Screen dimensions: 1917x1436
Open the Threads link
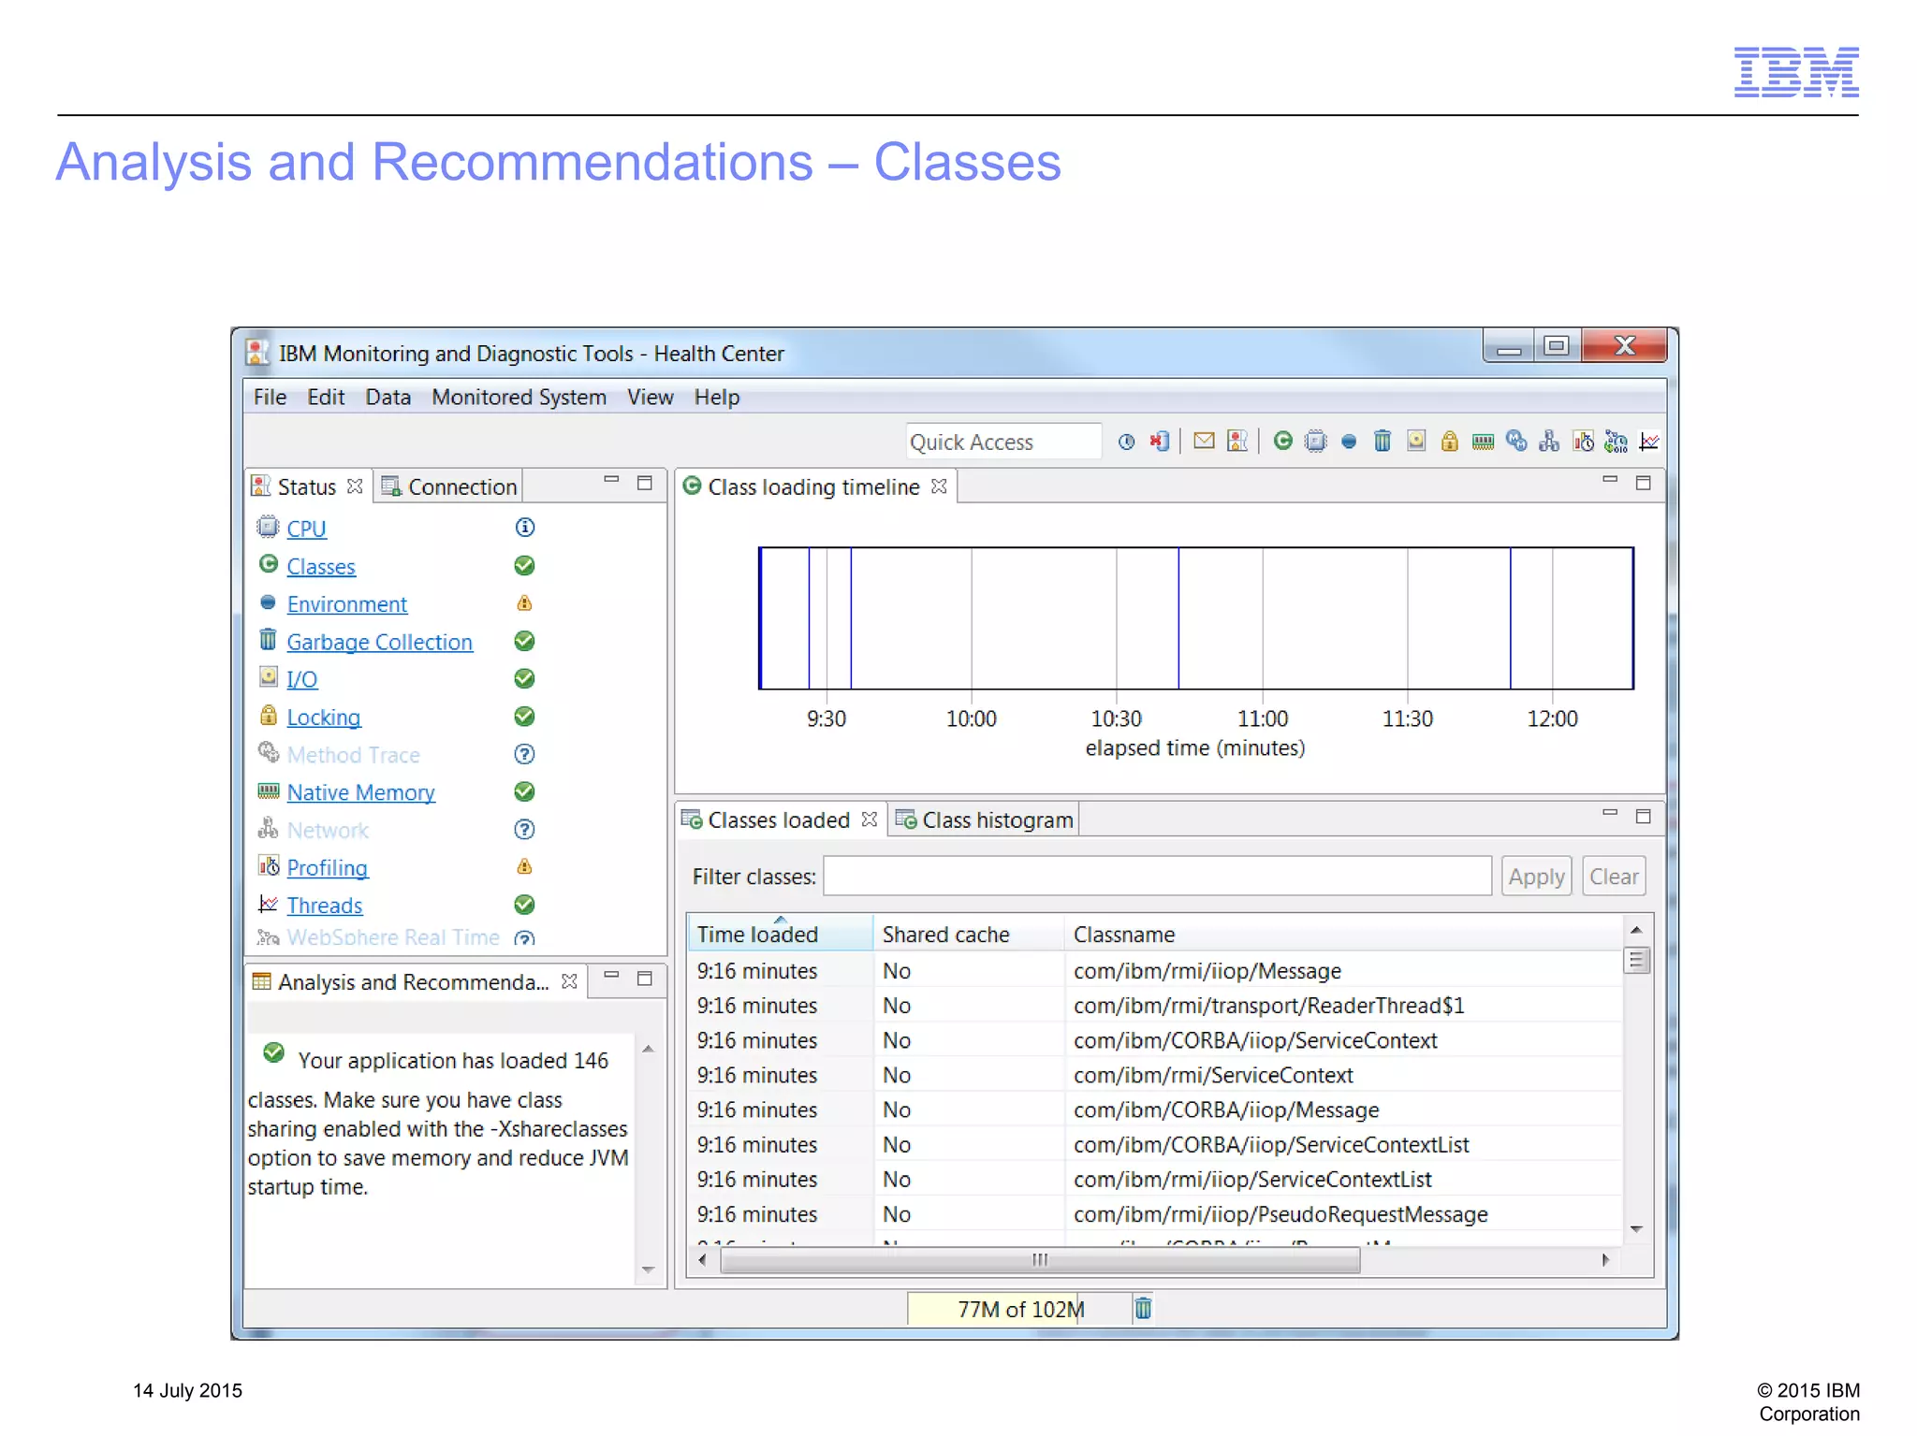click(x=324, y=906)
